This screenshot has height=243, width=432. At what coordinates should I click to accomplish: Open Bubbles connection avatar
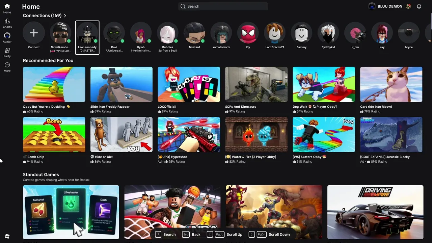tap(168, 33)
